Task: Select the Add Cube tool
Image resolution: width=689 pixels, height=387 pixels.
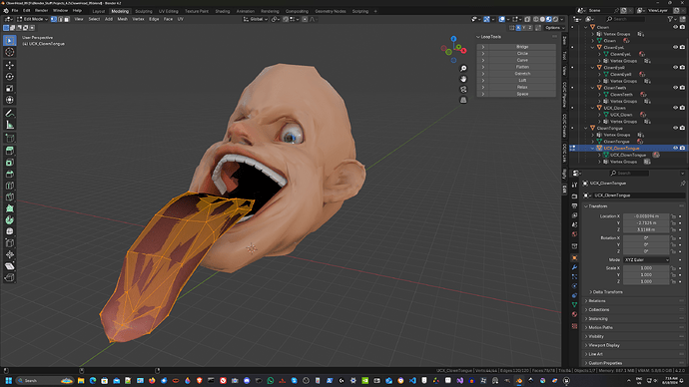Action: coord(10,139)
